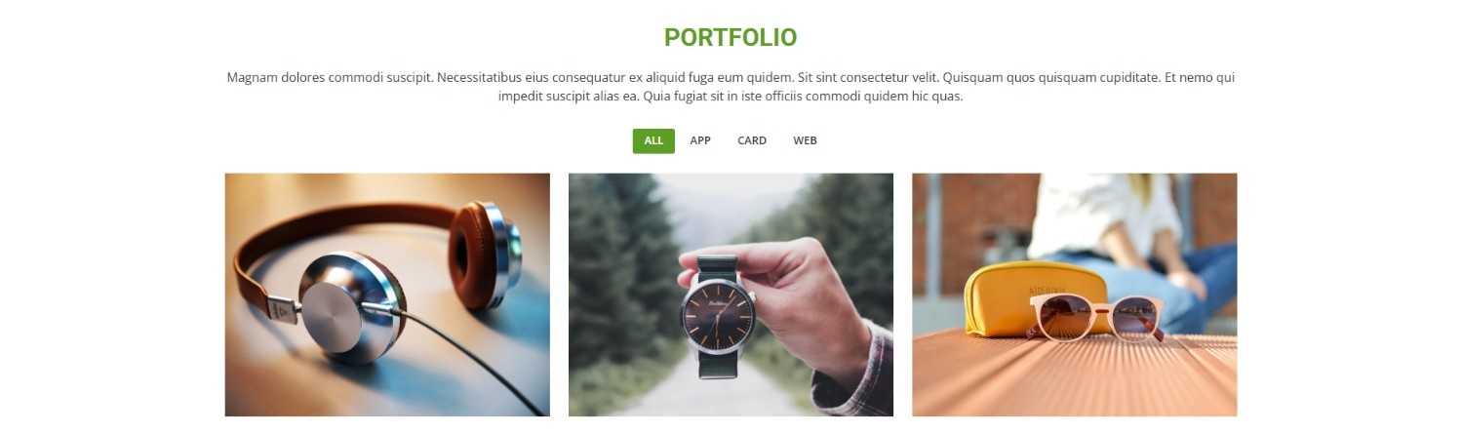
Task: Show only WEB portfolio items
Action: [x=805, y=140]
